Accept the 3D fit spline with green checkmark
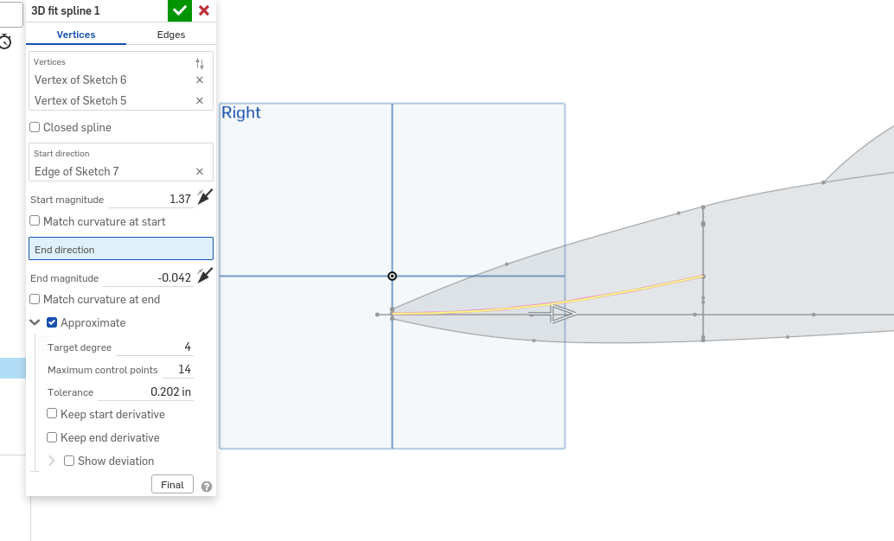 180,10
